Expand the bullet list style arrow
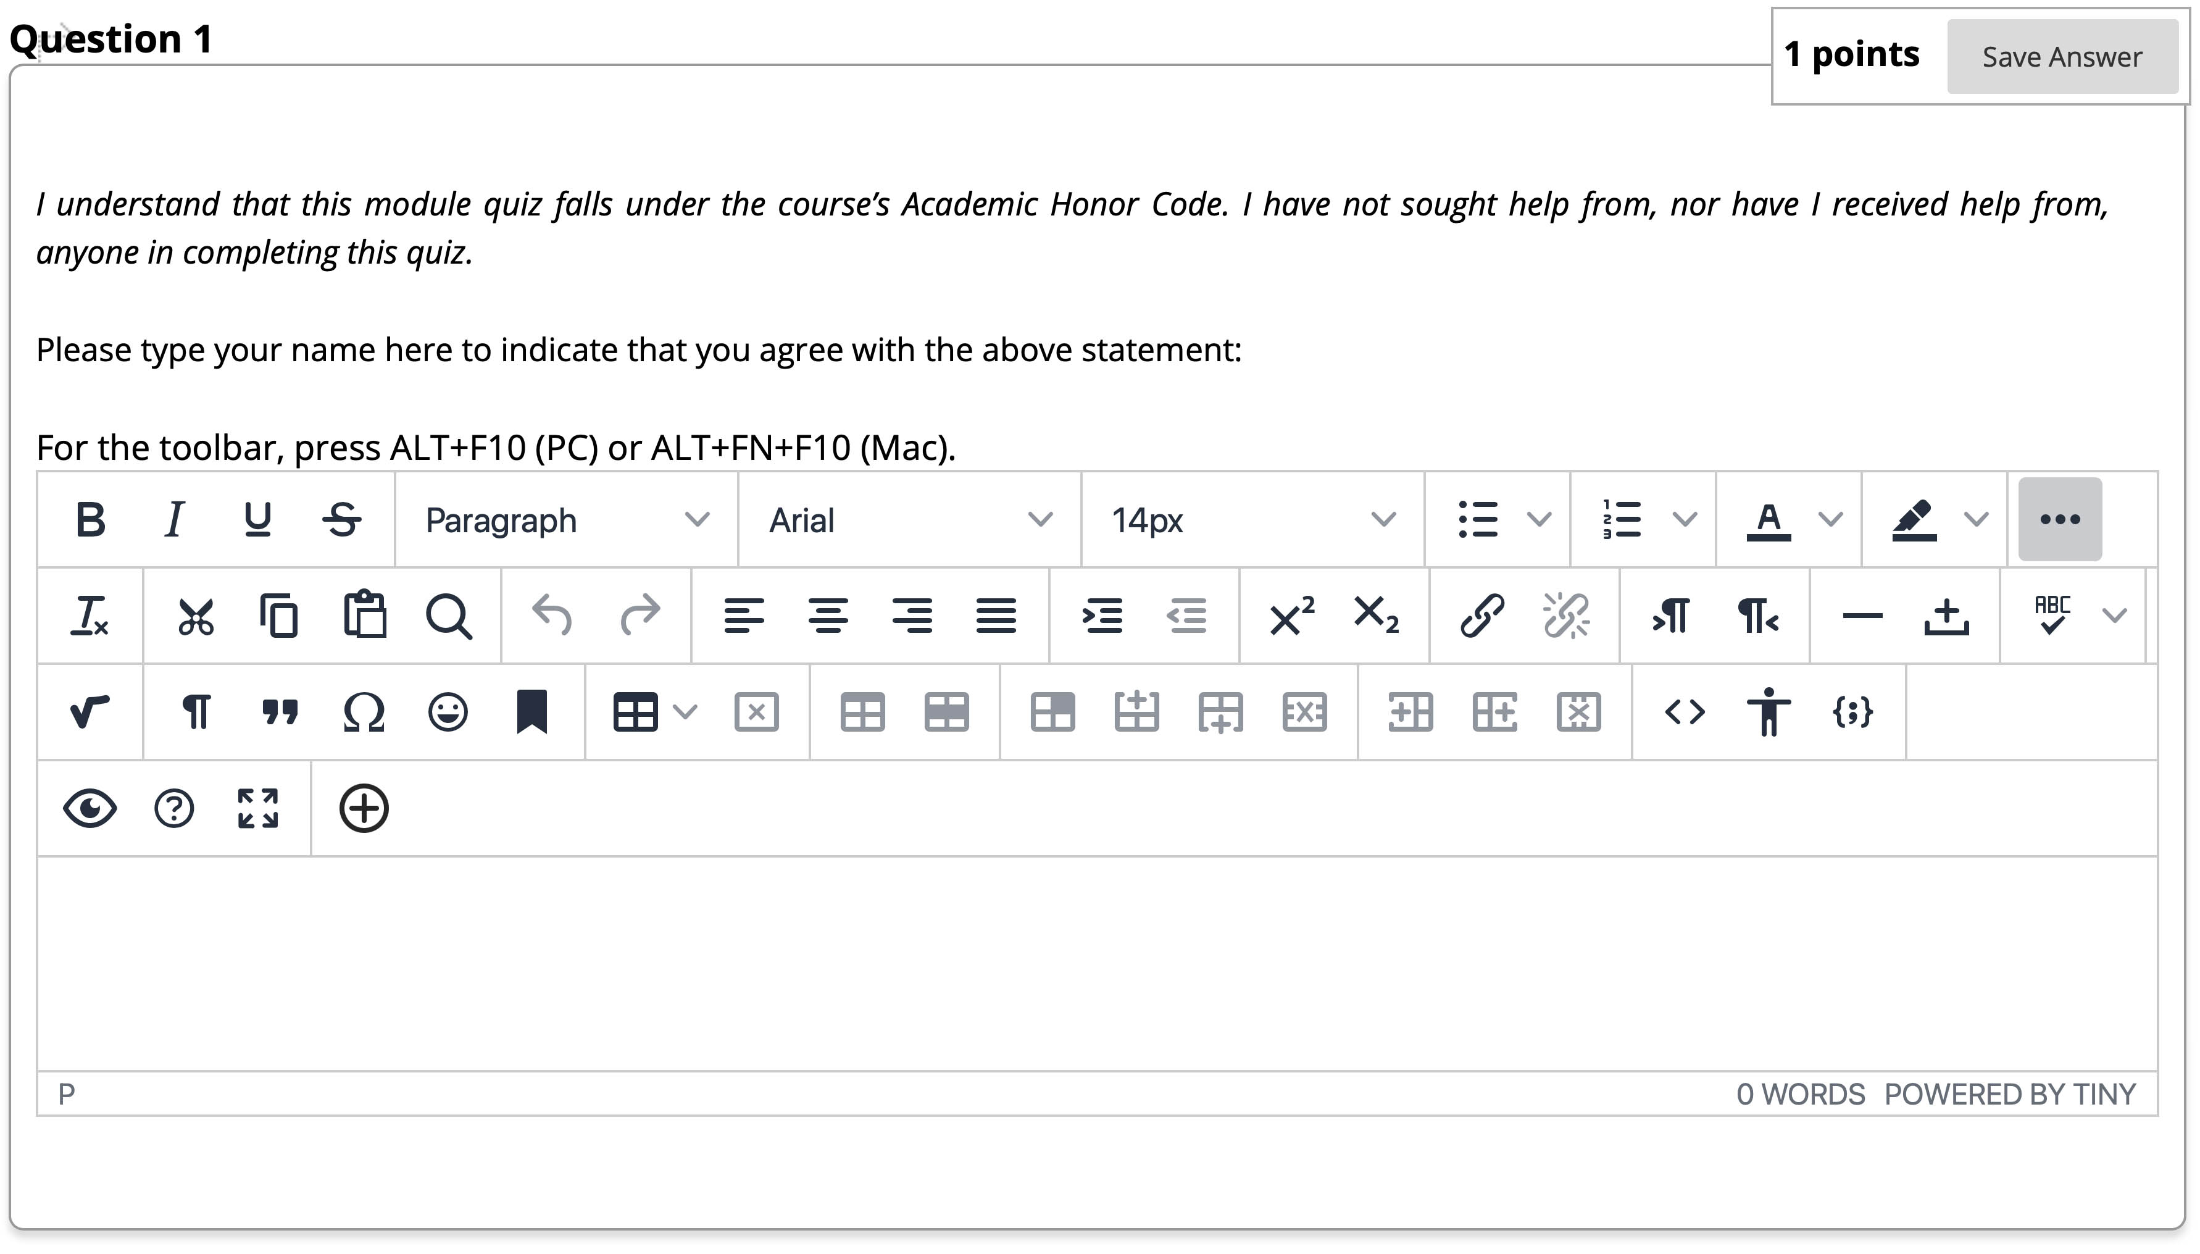 [x=1539, y=519]
